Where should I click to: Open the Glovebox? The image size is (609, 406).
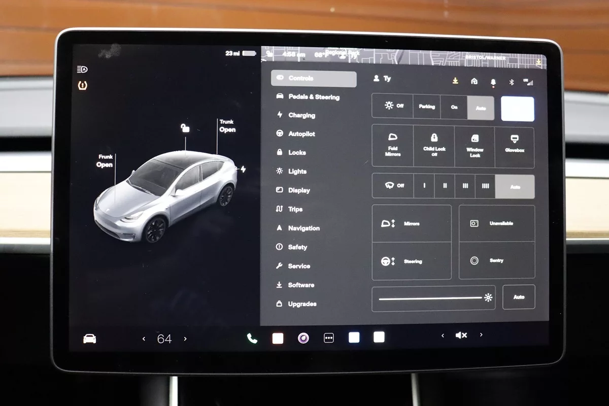[514, 147]
